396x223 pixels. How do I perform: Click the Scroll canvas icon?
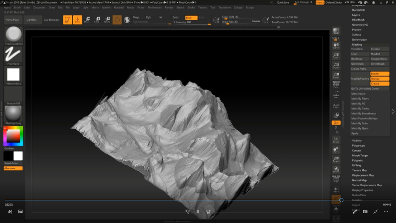pyautogui.click(x=336, y=46)
